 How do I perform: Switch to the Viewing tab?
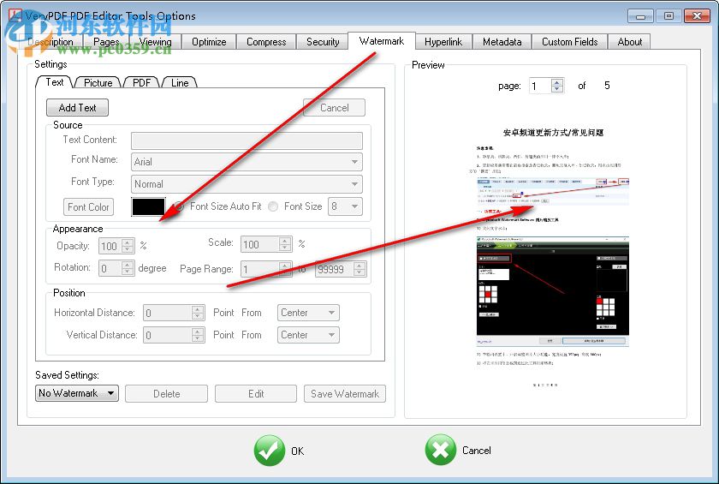coord(156,42)
